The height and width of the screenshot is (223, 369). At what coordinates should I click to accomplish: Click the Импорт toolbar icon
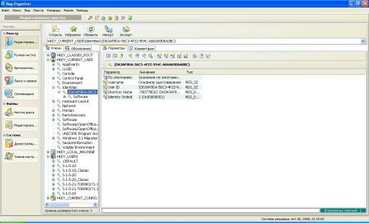(x=108, y=31)
